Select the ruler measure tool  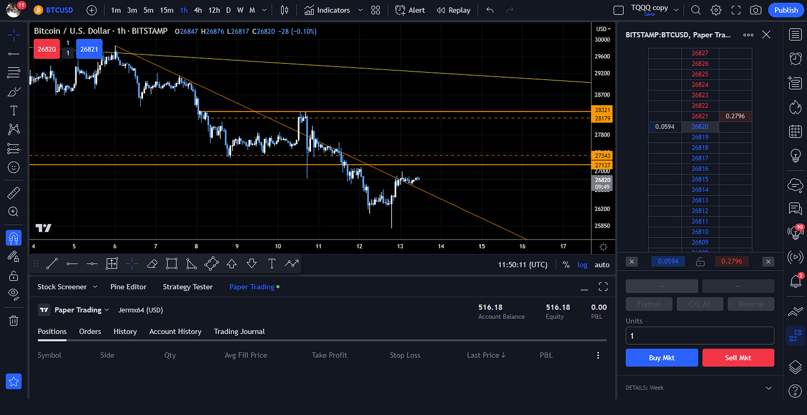point(14,193)
